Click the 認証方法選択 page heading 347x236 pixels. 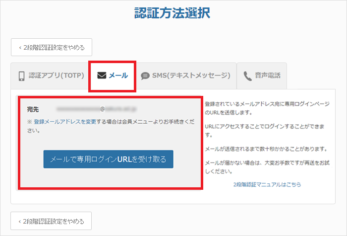pos(173,13)
